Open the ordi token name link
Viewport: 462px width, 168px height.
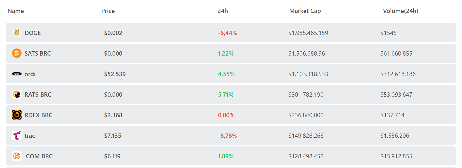click(x=30, y=74)
